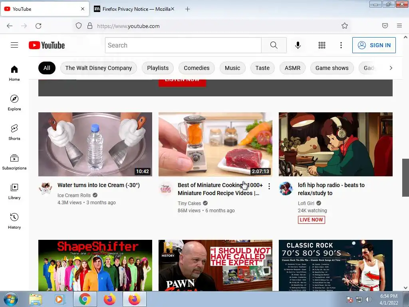Bookmark this page with the star icon

tap(345, 26)
